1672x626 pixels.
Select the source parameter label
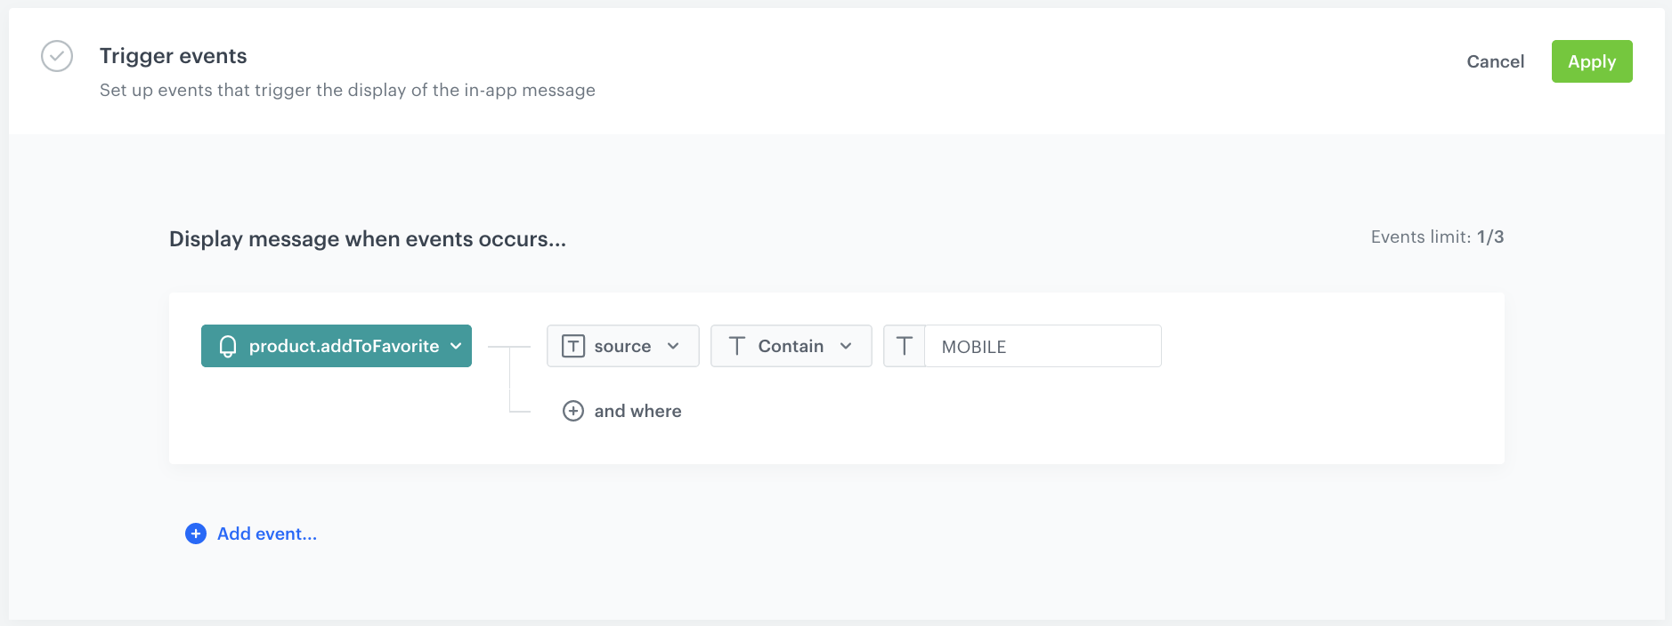pos(622,346)
